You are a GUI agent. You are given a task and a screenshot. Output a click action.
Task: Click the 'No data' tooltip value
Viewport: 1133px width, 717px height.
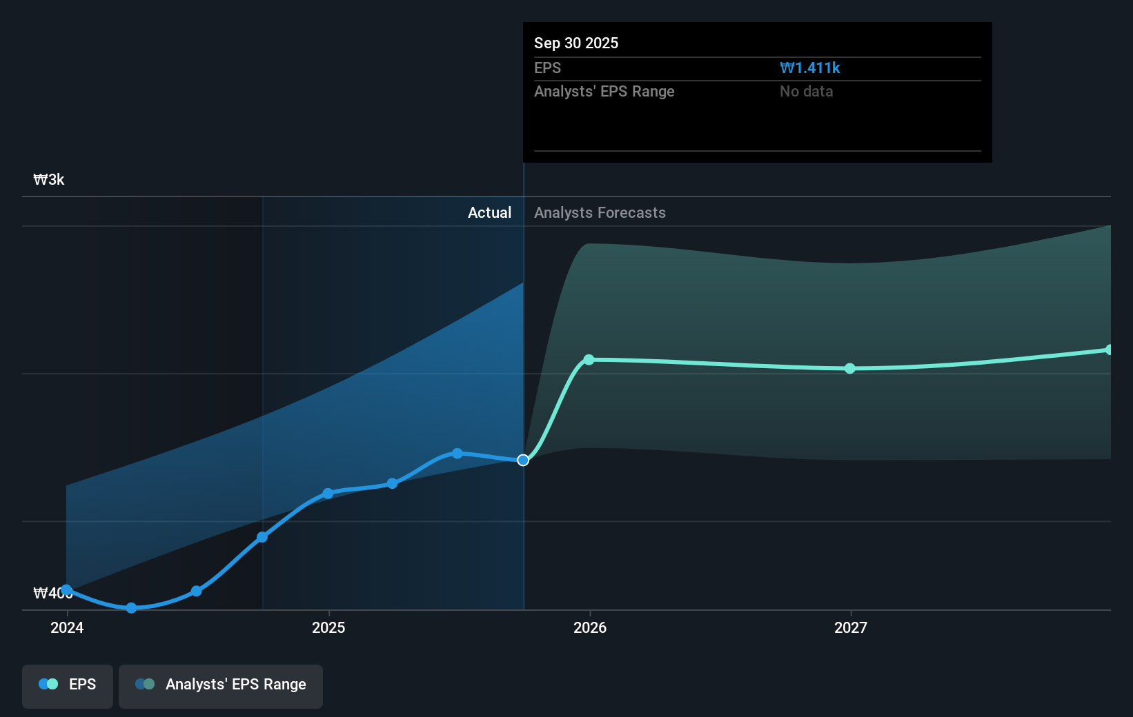(x=807, y=92)
